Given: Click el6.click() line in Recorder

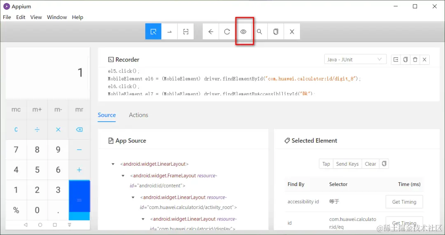Looking at the screenshot, I should click(124, 86).
